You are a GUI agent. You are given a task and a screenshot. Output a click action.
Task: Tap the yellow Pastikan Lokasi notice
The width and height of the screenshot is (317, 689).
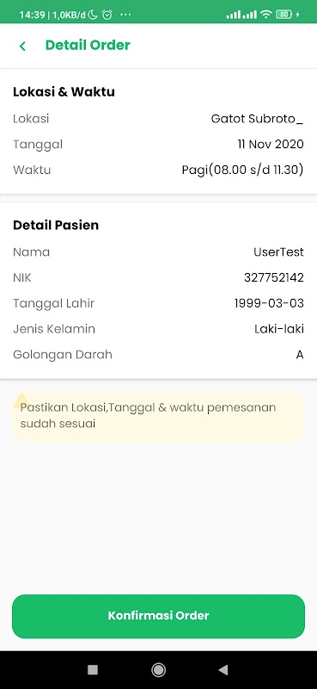click(x=158, y=416)
